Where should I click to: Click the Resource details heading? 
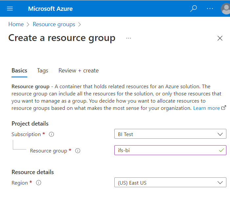[x=33, y=172]
